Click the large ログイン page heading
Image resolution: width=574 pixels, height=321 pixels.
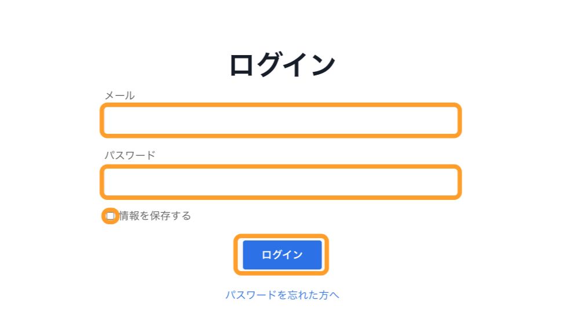click(281, 64)
